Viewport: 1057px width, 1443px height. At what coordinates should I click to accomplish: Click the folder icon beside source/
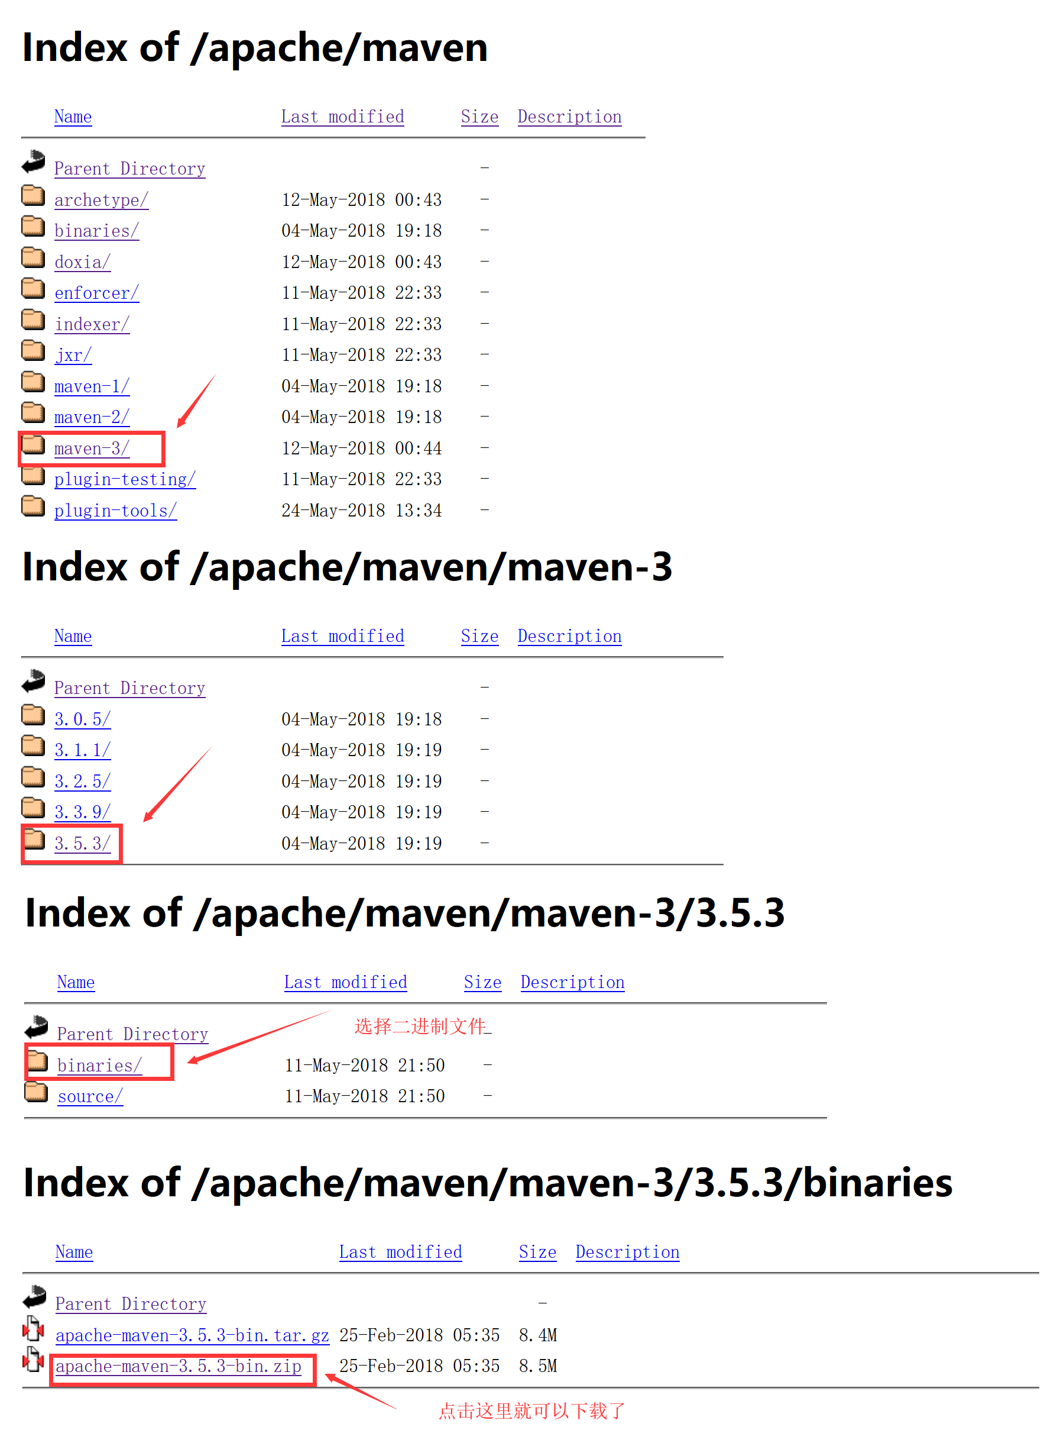(36, 1092)
